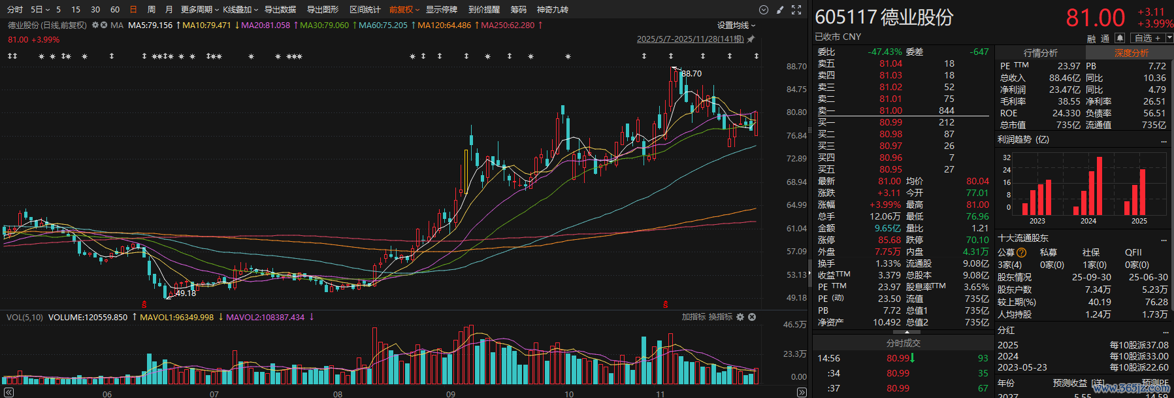Close the VOL indicator panel
This screenshot has width=1174, height=398.
[752, 317]
